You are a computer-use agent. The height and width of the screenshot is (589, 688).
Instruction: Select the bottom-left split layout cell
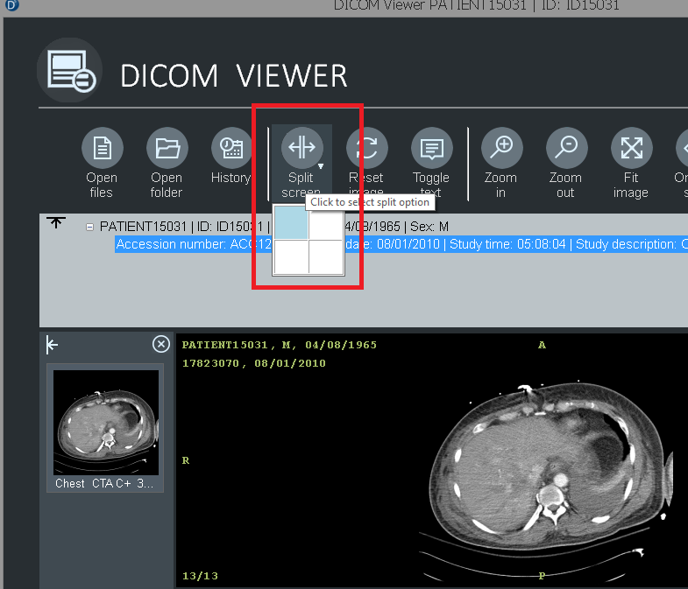pos(291,256)
